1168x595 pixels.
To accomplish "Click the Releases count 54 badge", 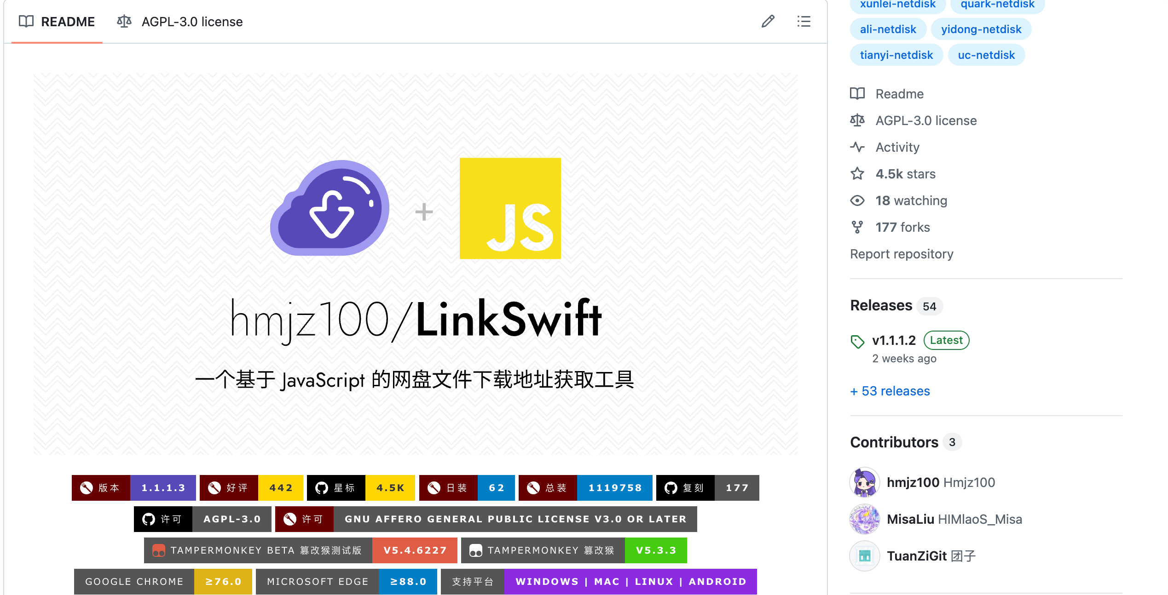I will point(929,306).
